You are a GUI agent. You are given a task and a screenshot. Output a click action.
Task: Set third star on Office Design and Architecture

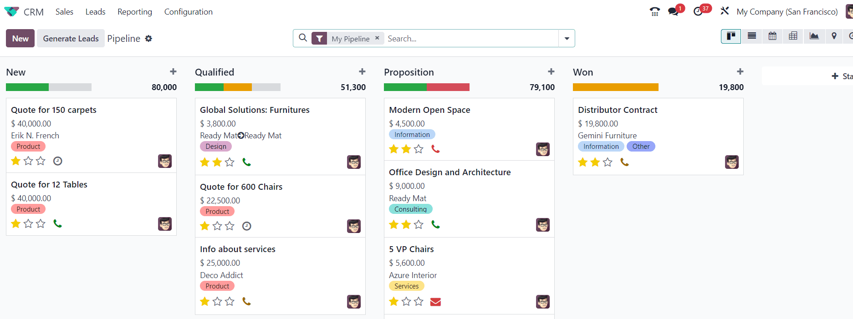419,224
